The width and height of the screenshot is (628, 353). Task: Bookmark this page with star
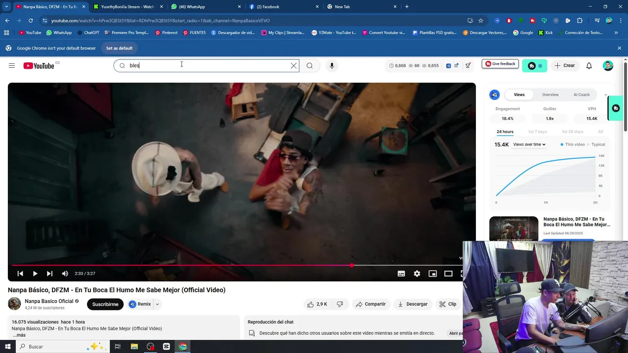[481, 21]
